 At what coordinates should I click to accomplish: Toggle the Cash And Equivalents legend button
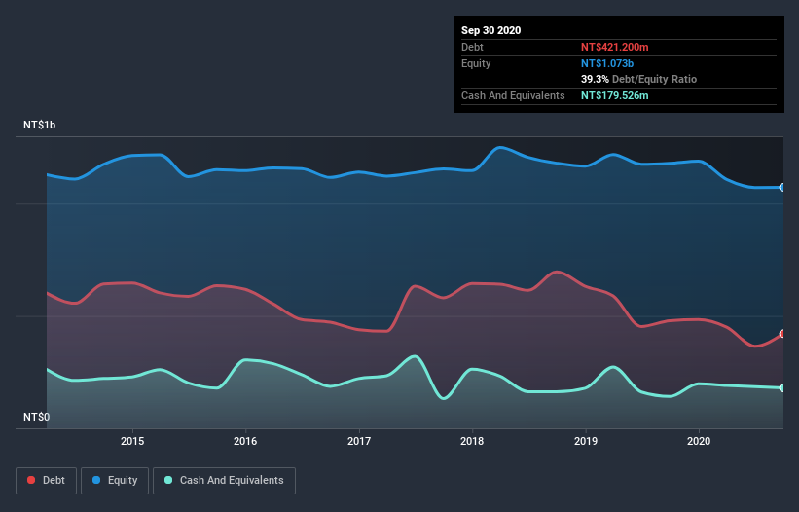tap(224, 481)
